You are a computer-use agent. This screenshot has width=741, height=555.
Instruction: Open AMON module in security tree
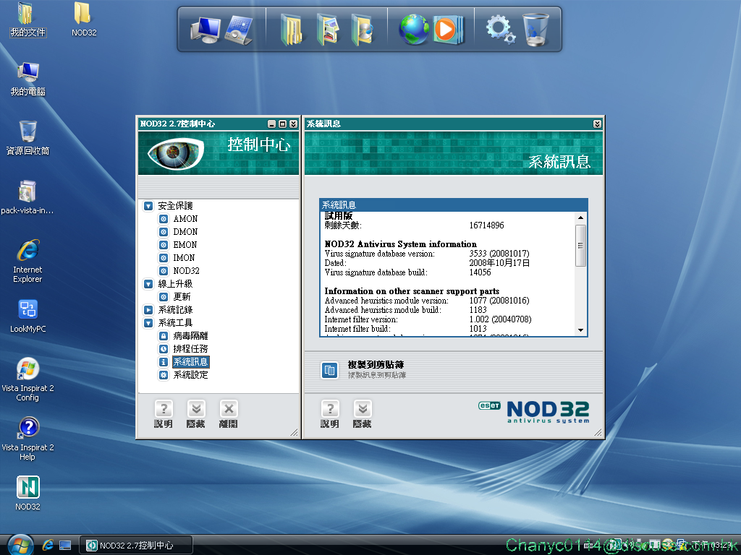click(x=185, y=219)
